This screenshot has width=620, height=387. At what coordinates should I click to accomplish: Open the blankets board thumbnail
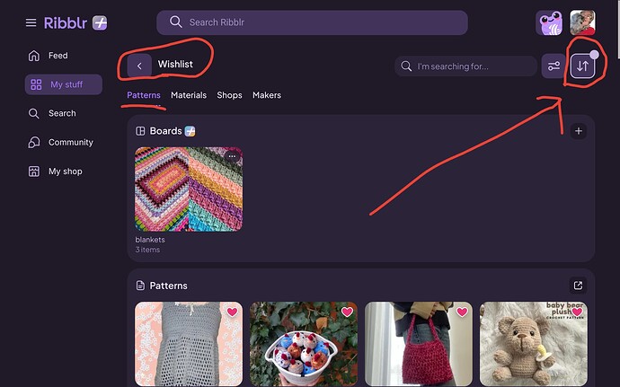coord(189,189)
